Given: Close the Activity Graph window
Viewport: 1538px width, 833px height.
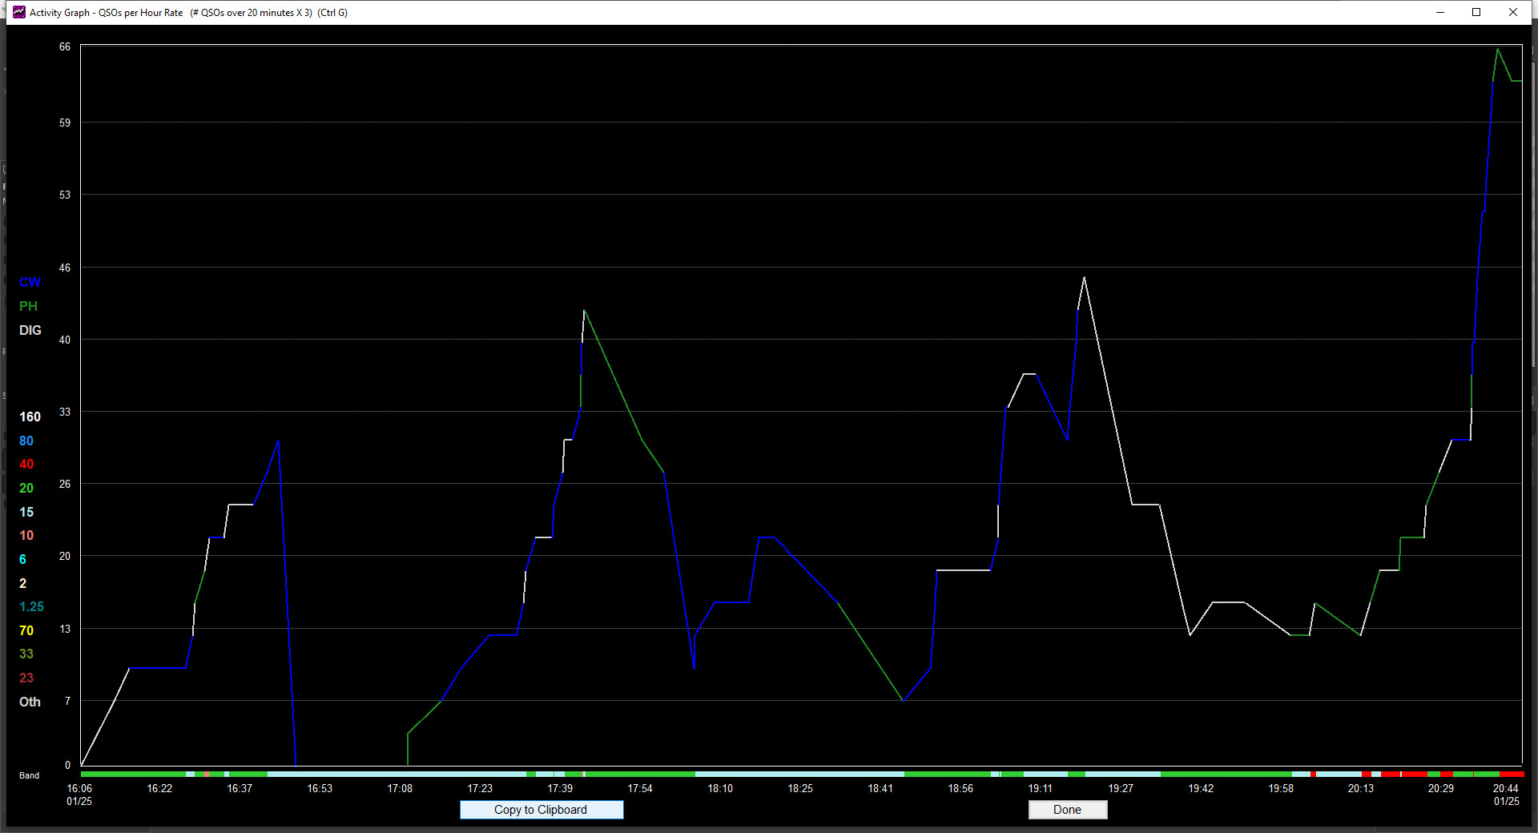Looking at the screenshot, I should pos(1513,12).
